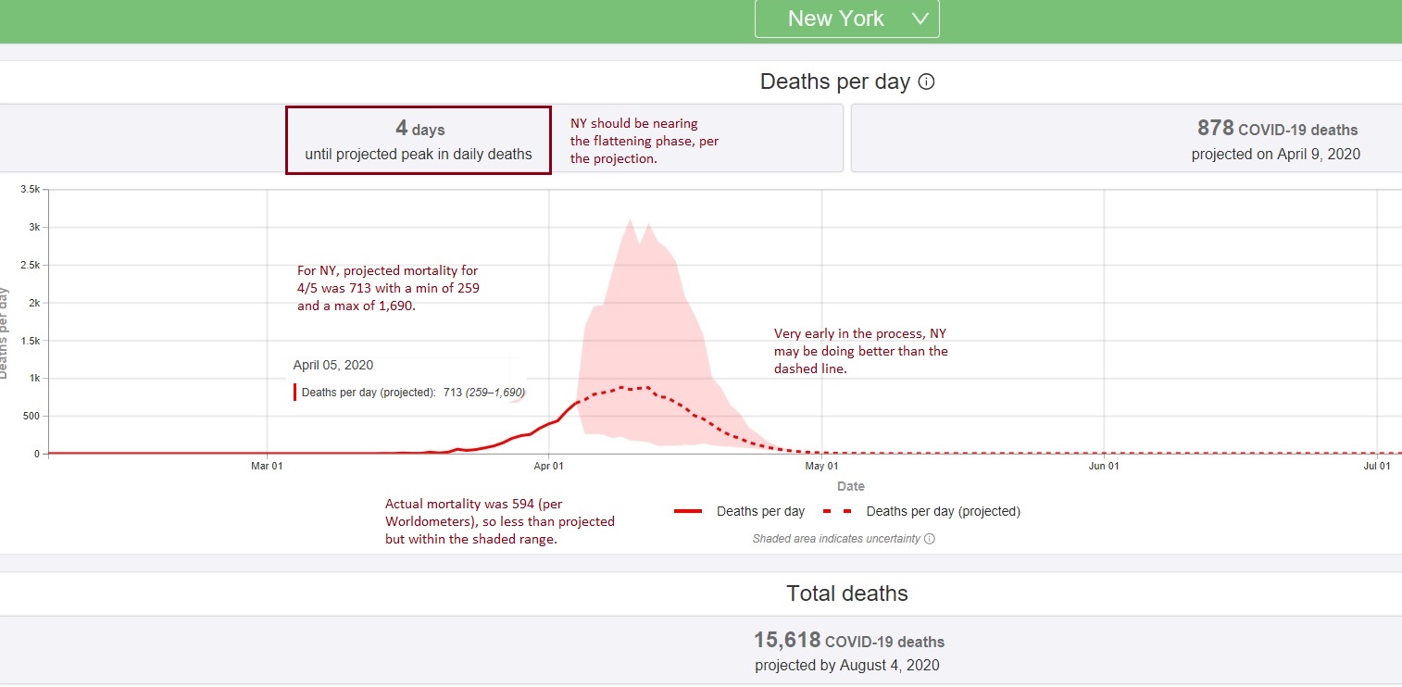This screenshot has height=687, width=1402.
Task: Click the Apr 01 date axis label
Action: (x=548, y=466)
